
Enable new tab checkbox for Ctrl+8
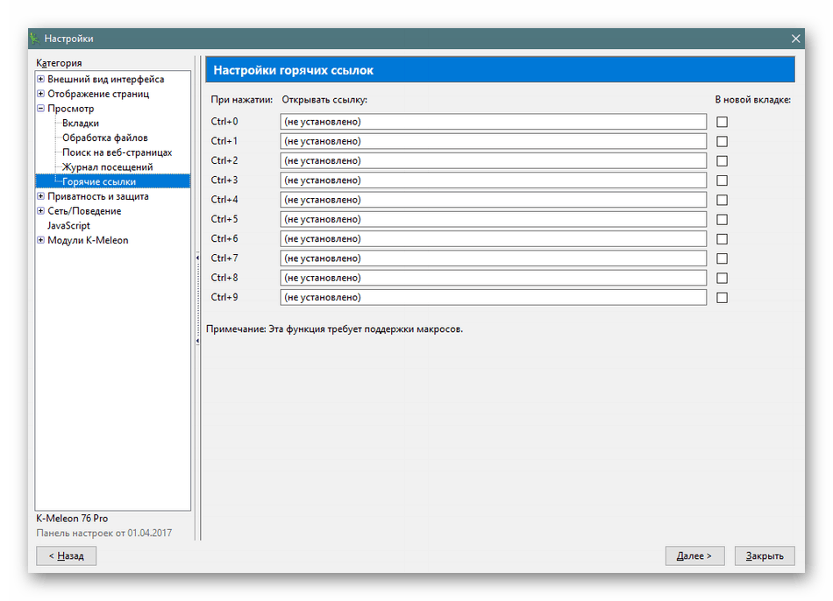pos(722,279)
